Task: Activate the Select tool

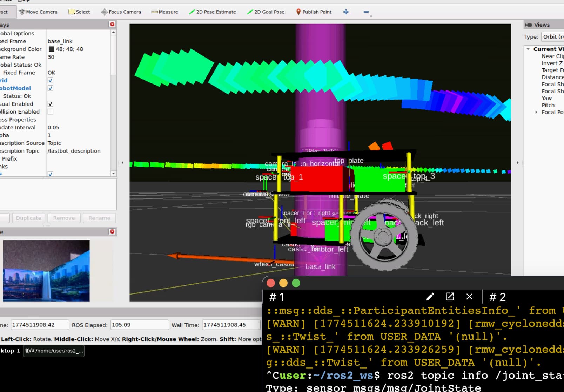Action: (79, 12)
